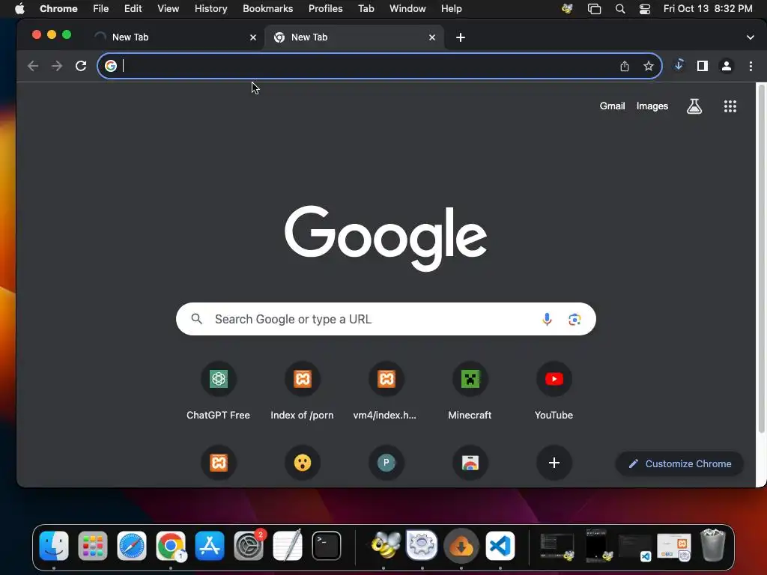Start voice search with microphone icon
The width and height of the screenshot is (767, 575).
547,319
